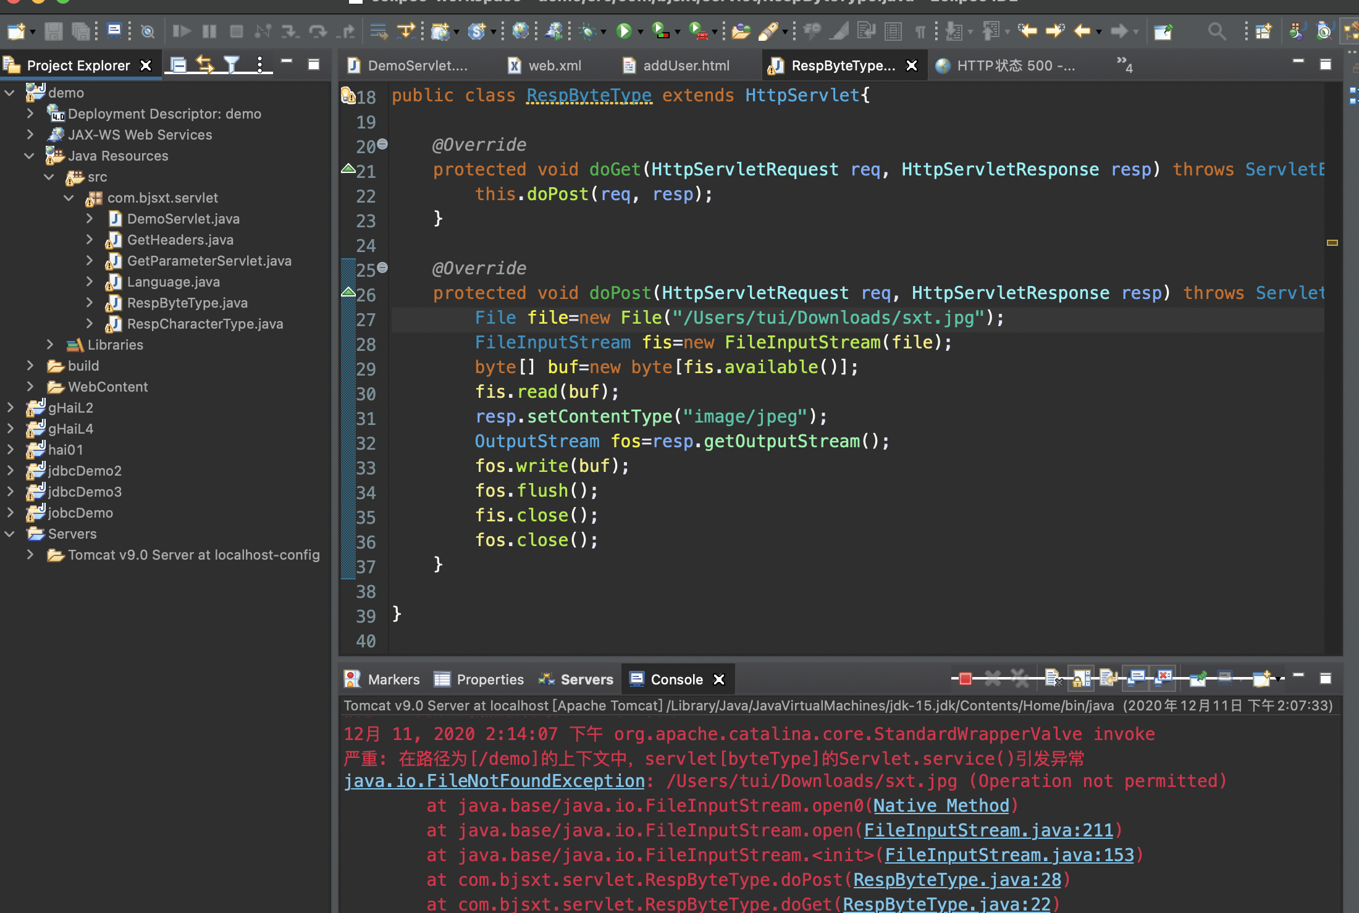Click the Project Explorer filter funnel icon
Screen dimensions: 1359x913
tap(232, 64)
